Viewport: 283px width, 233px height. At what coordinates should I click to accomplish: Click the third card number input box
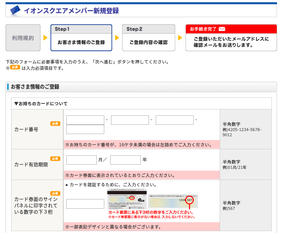(x=175, y=120)
